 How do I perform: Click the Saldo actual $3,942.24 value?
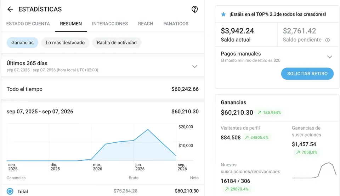(x=237, y=31)
